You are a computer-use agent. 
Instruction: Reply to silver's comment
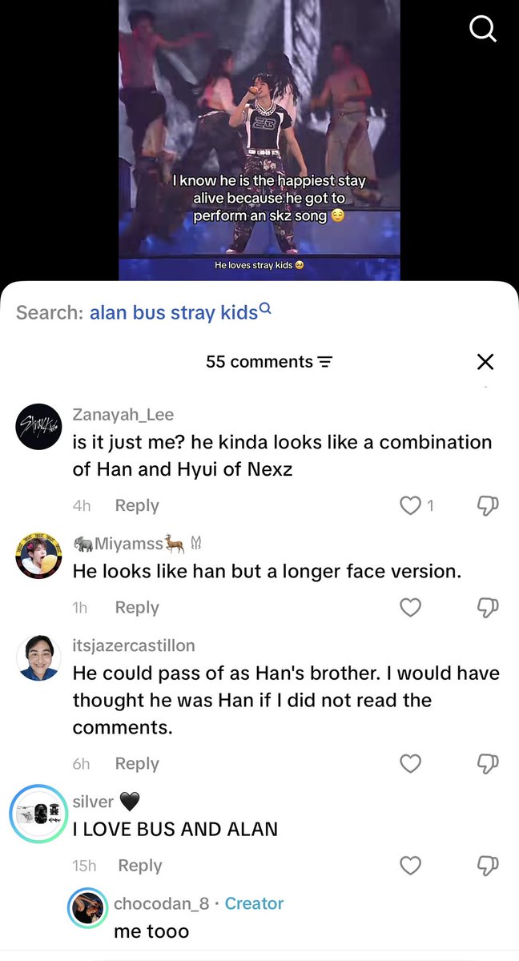139,866
